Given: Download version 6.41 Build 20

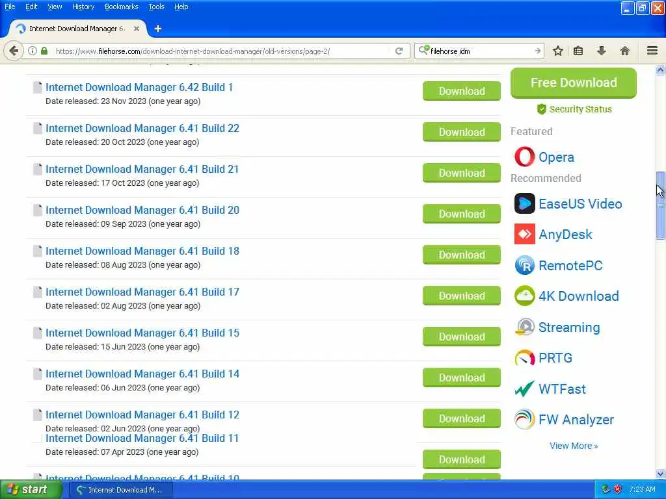Looking at the screenshot, I should coord(461,214).
